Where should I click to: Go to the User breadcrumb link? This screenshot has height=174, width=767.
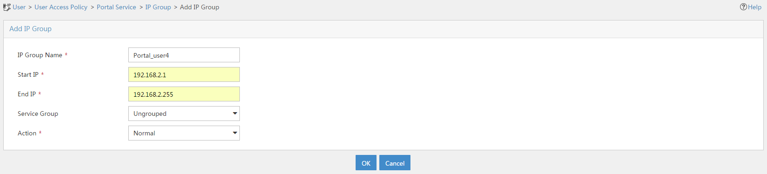click(x=19, y=7)
